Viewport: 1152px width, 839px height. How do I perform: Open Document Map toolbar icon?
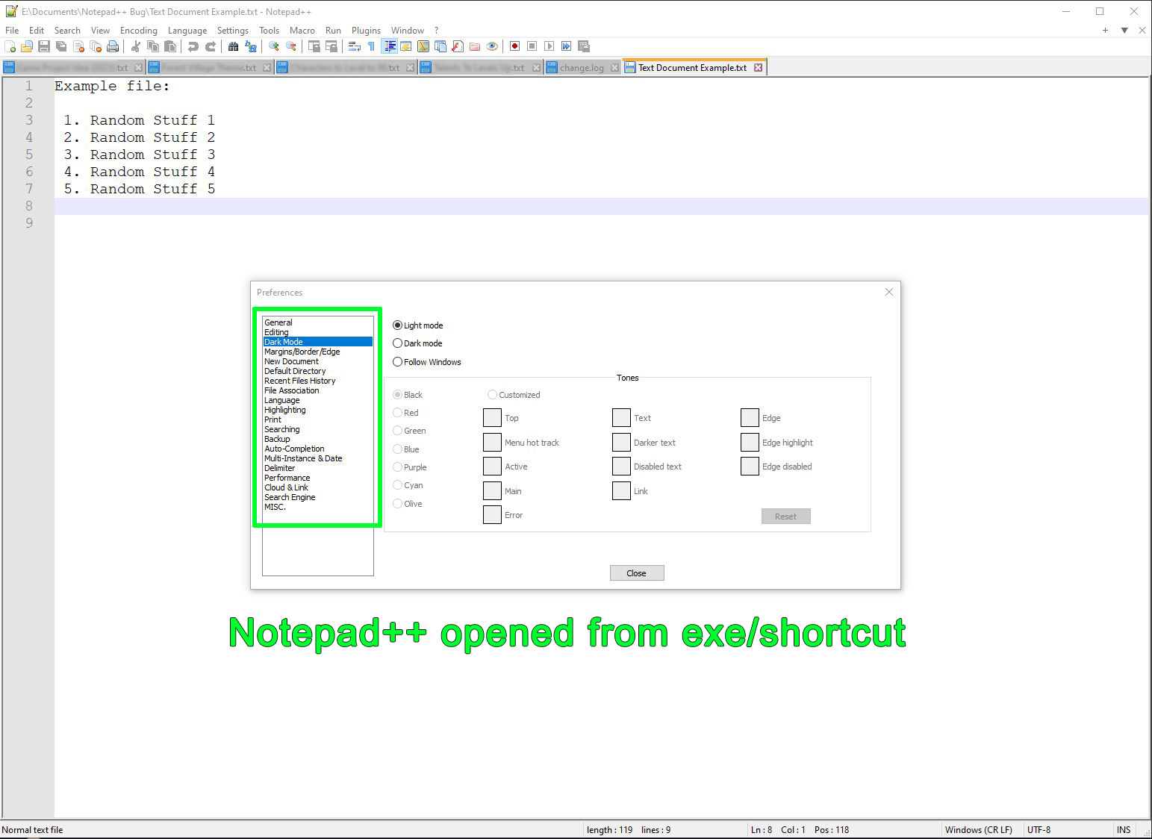coord(423,46)
